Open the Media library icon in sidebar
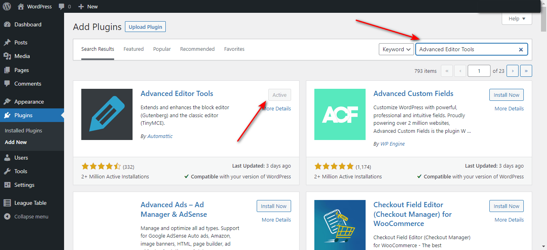Image resolution: width=547 pixels, height=250 pixels. [8, 56]
